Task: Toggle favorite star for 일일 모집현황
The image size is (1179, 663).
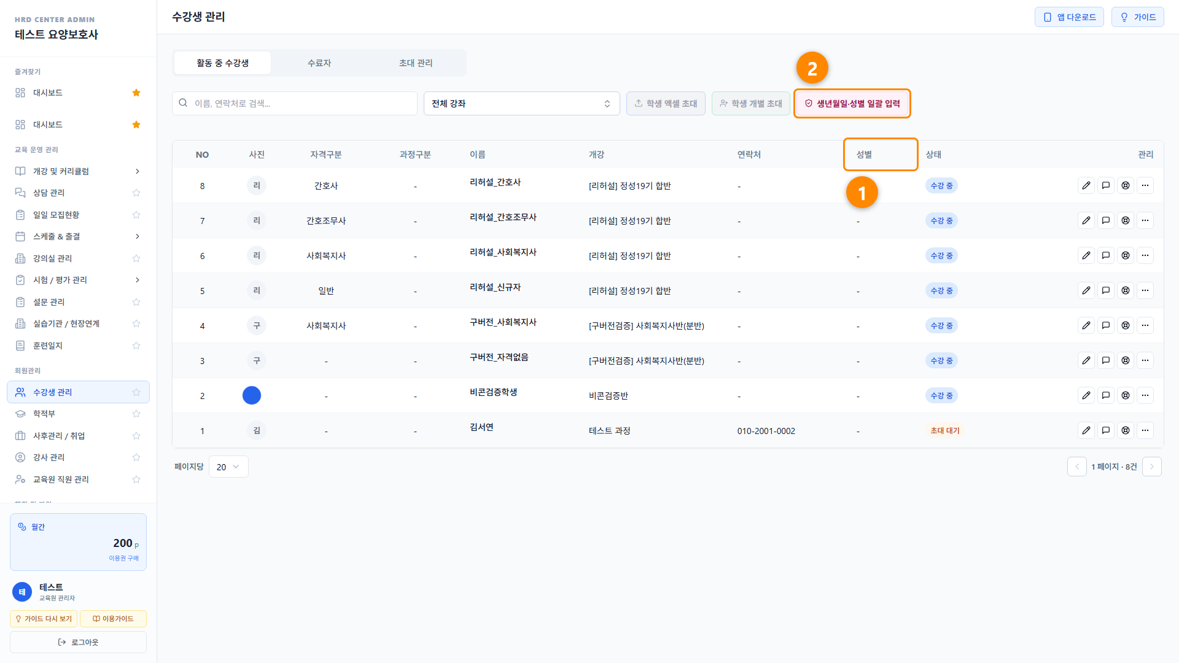Action: coord(136,215)
